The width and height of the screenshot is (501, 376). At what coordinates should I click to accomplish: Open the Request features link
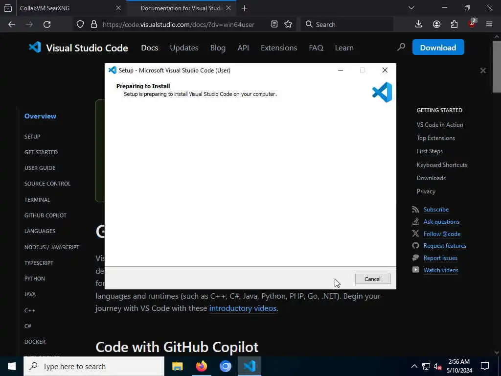(x=445, y=246)
